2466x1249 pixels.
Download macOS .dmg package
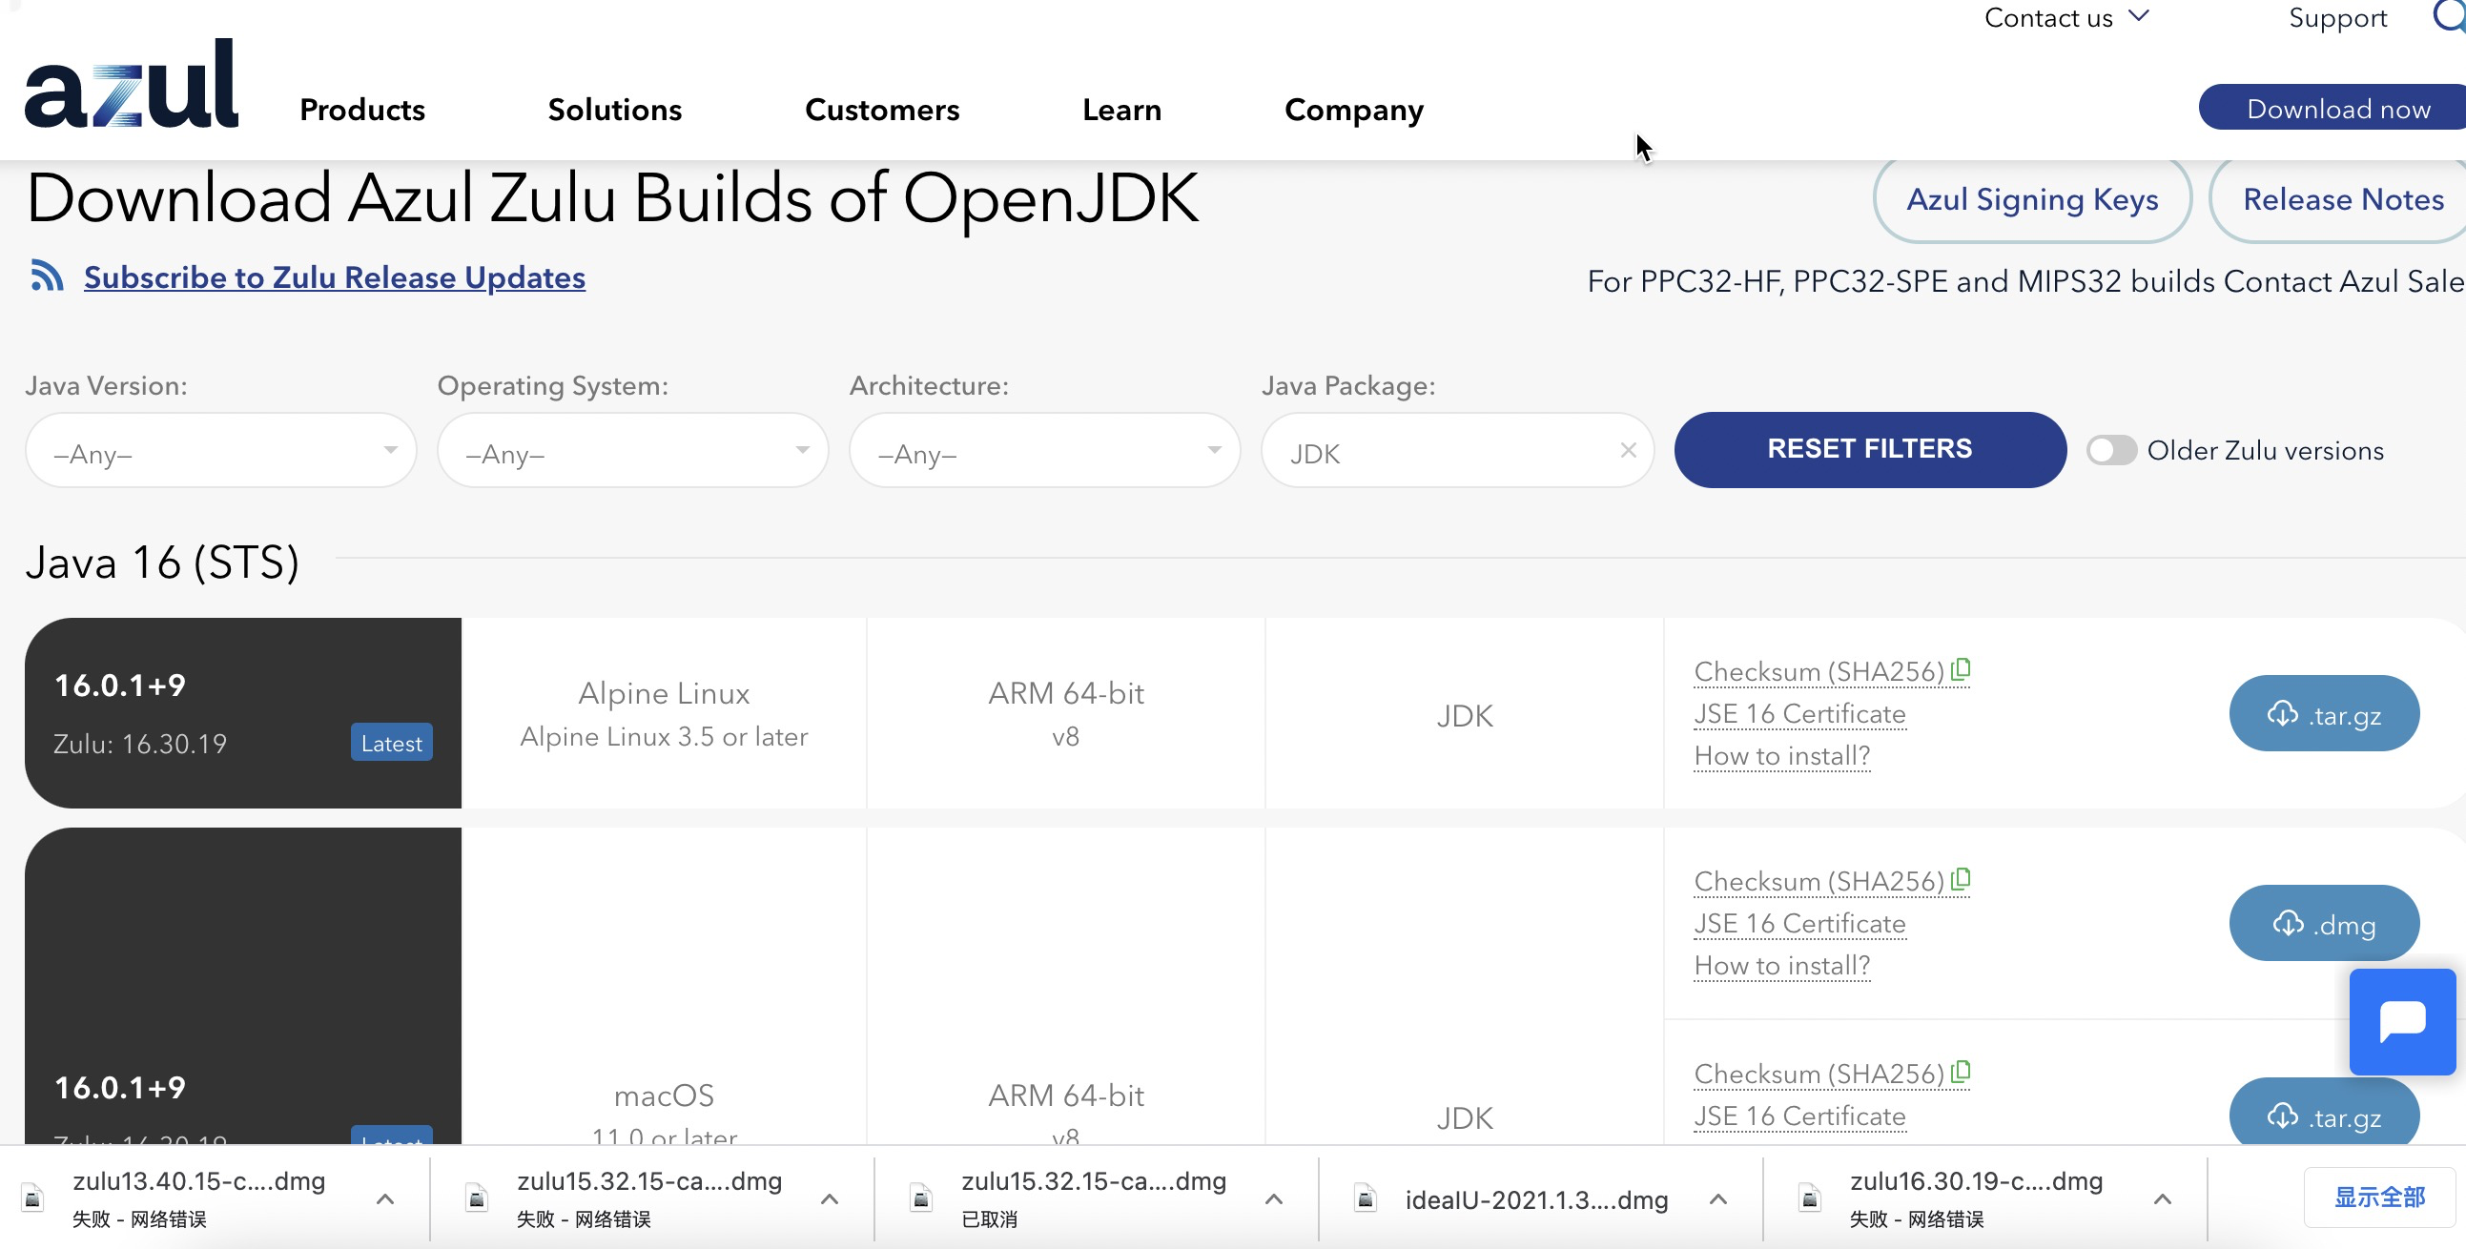[x=2323, y=924]
